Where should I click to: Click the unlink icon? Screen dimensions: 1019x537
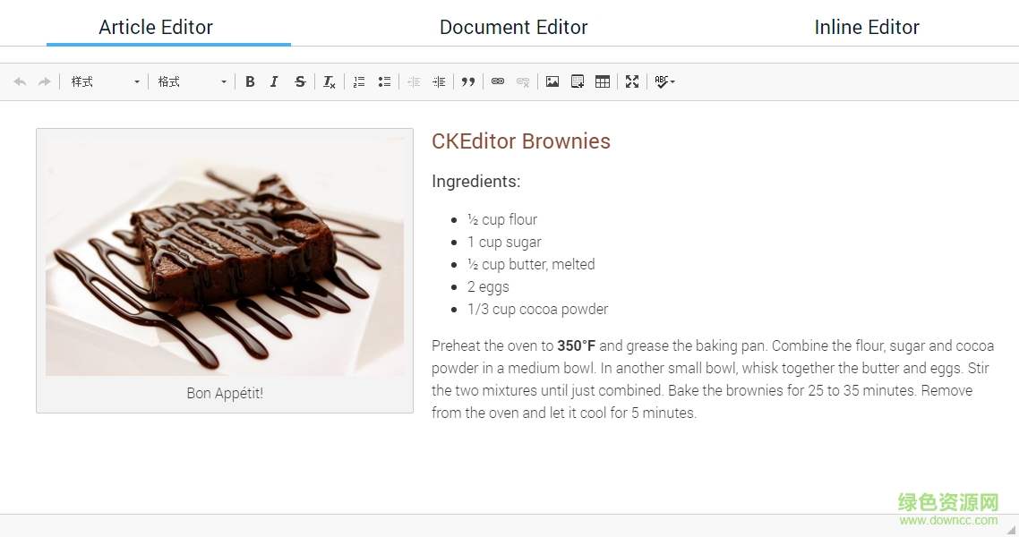tap(523, 81)
